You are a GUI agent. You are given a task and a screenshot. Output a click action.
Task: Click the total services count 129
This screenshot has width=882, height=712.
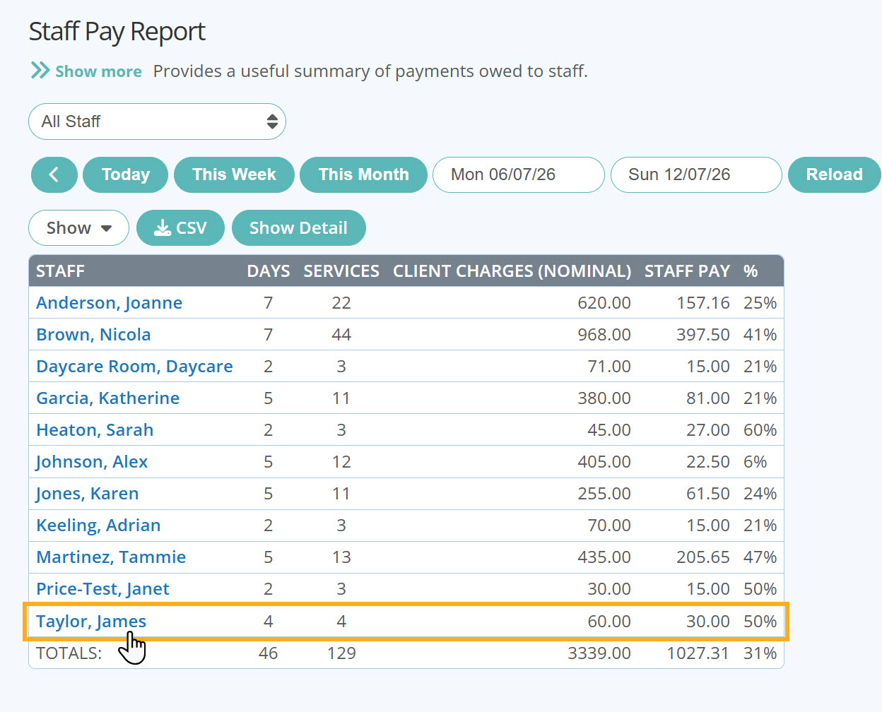[x=341, y=653]
